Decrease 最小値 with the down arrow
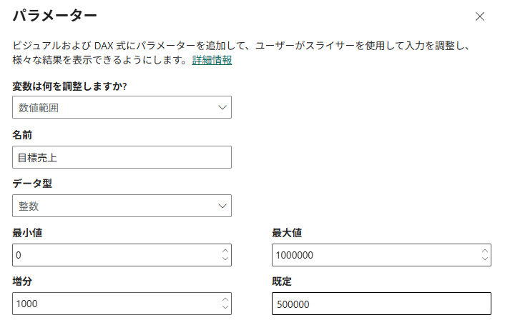 (x=225, y=259)
